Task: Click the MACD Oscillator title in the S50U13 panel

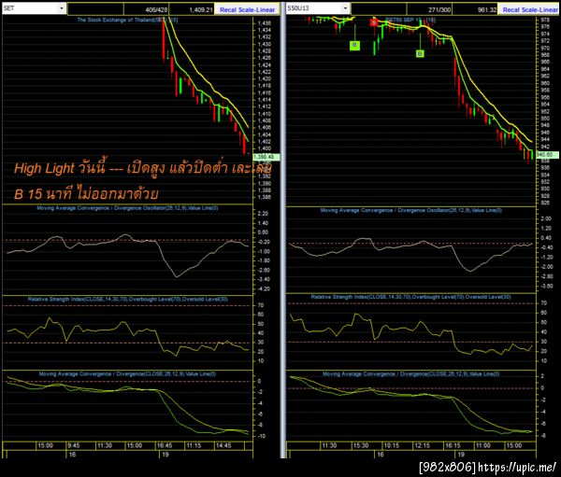Action: (x=411, y=210)
